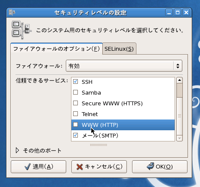Enable the Samba checkbox

coord(75,92)
